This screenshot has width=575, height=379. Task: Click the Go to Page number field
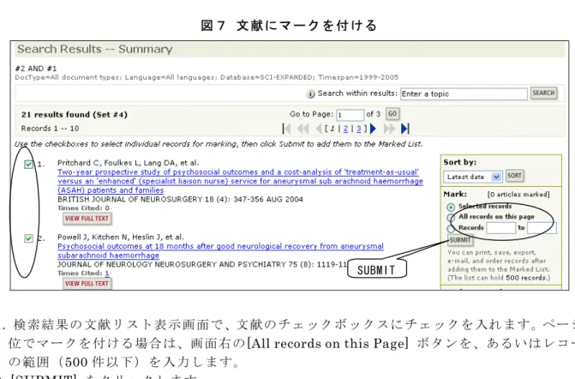(x=350, y=115)
